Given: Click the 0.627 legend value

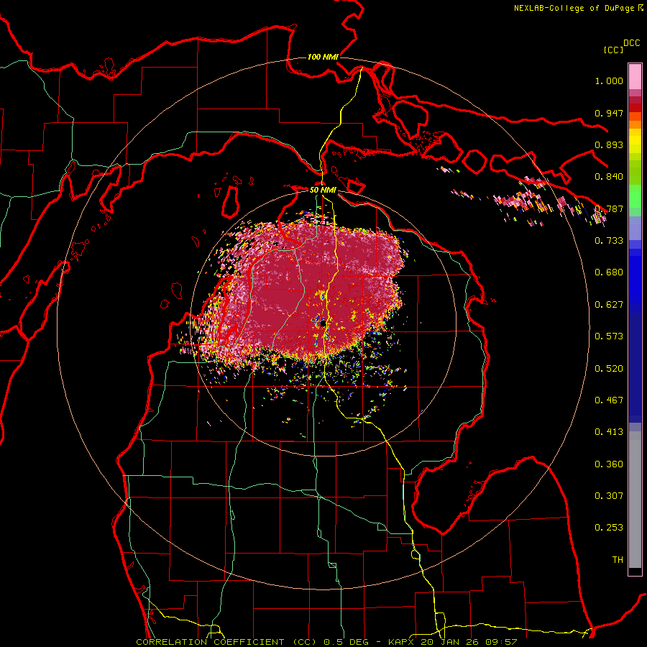Looking at the screenshot, I should [609, 305].
